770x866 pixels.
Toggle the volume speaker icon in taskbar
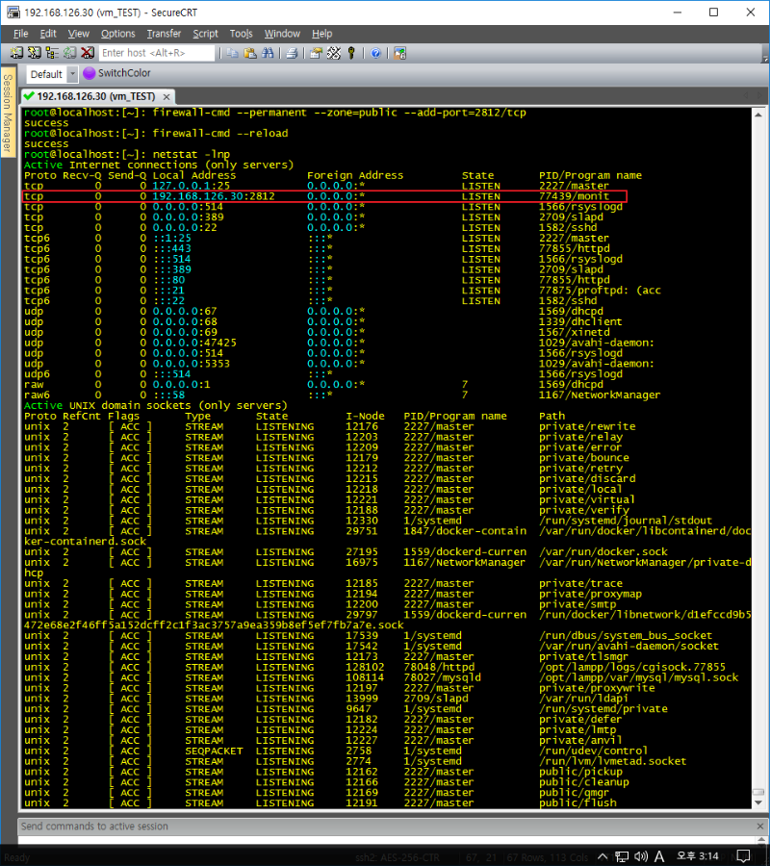(640, 856)
